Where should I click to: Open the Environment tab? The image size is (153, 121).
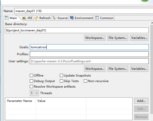click(x=82, y=18)
